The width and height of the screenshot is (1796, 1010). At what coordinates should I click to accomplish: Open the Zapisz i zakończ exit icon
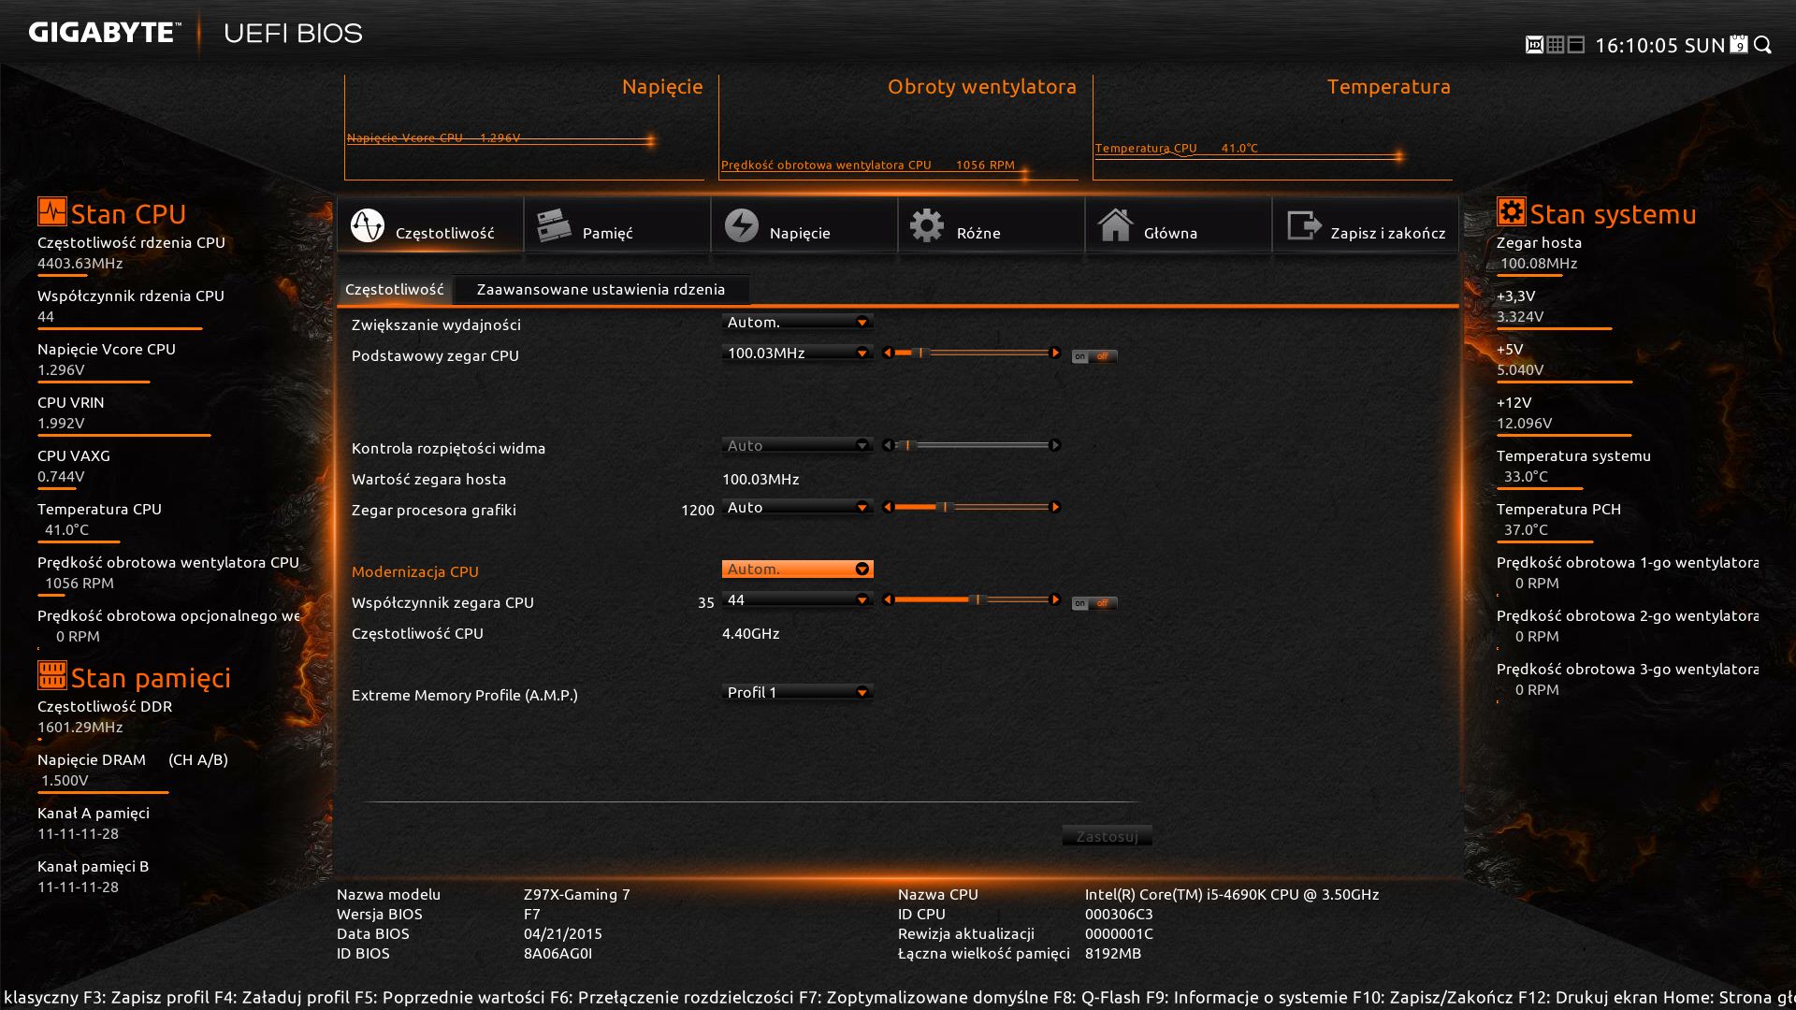(1304, 225)
